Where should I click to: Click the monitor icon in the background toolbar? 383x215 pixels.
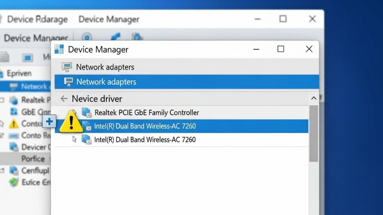(x=27, y=57)
